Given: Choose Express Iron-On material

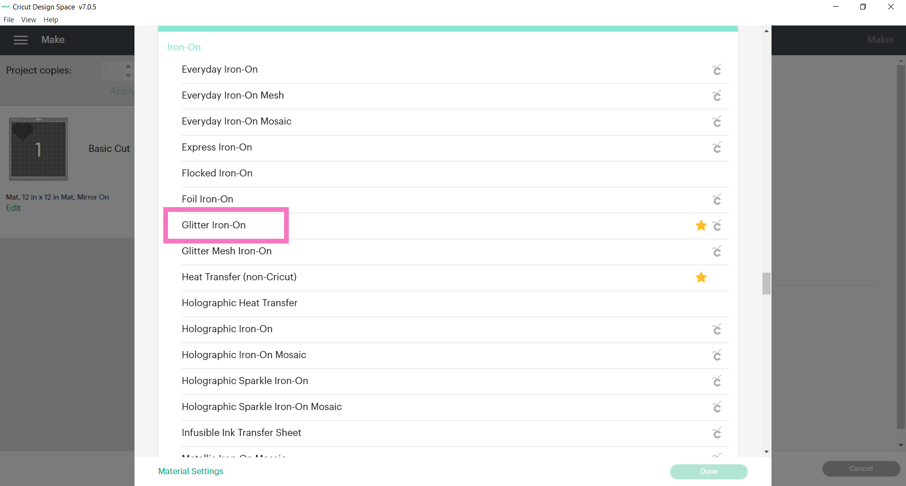Looking at the screenshot, I should coord(455,148).
